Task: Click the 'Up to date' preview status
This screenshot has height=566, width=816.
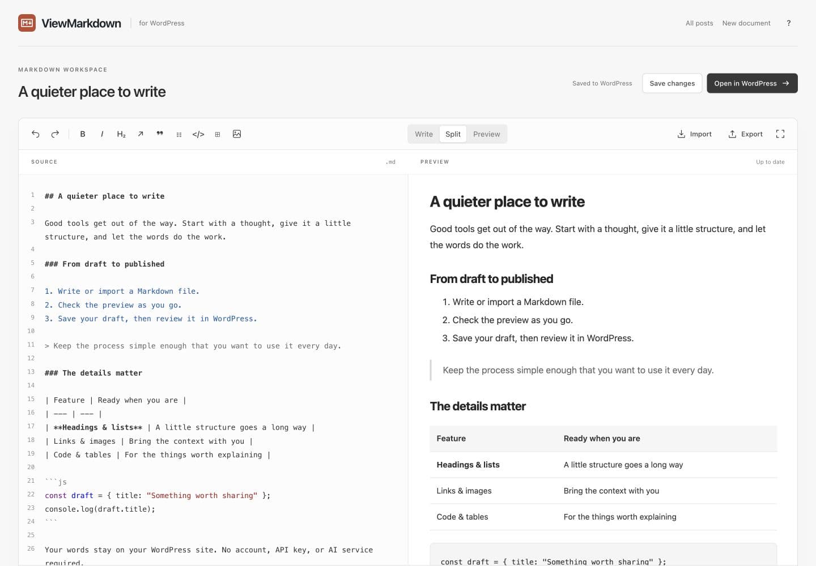Action: click(x=770, y=162)
